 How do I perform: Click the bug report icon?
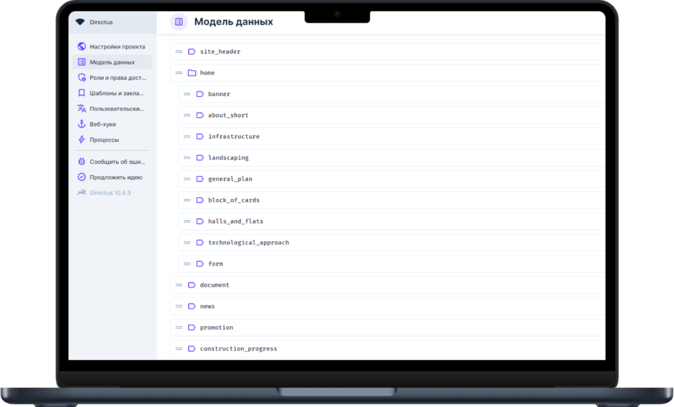click(82, 162)
